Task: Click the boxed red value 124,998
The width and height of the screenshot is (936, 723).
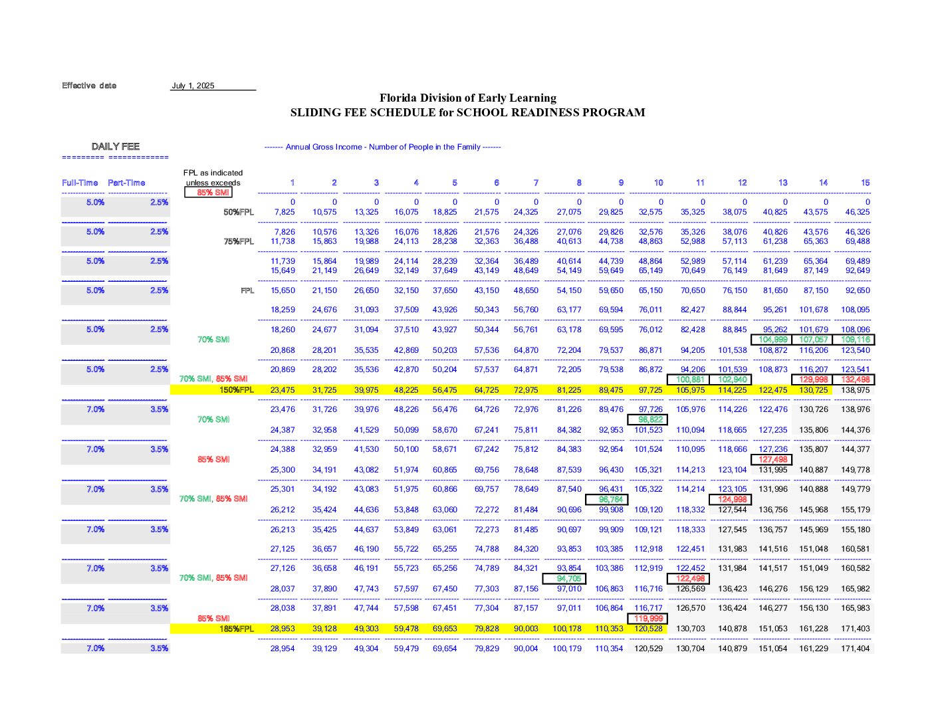Action: pyautogui.click(x=731, y=500)
